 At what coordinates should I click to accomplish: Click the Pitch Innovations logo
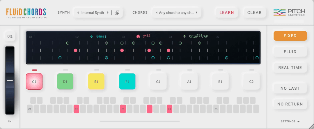[289, 12]
